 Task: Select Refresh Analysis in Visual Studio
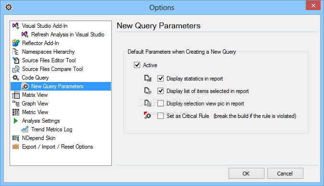pos(68,35)
